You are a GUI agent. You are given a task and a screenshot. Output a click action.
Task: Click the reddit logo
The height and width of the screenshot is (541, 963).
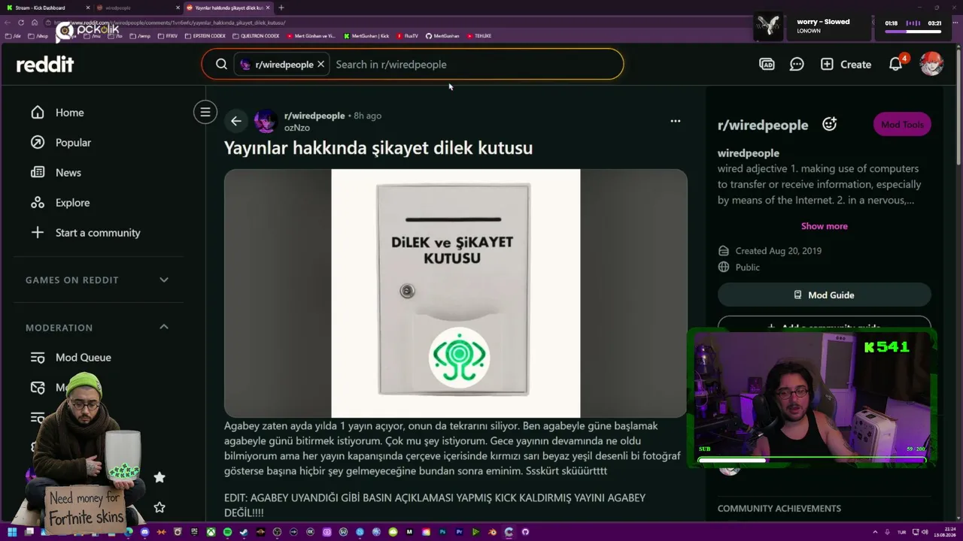(x=45, y=65)
